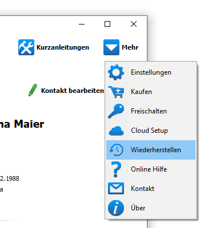The height and width of the screenshot is (228, 212).
Task: Click the Mehr label text
Action: pos(130,47)
